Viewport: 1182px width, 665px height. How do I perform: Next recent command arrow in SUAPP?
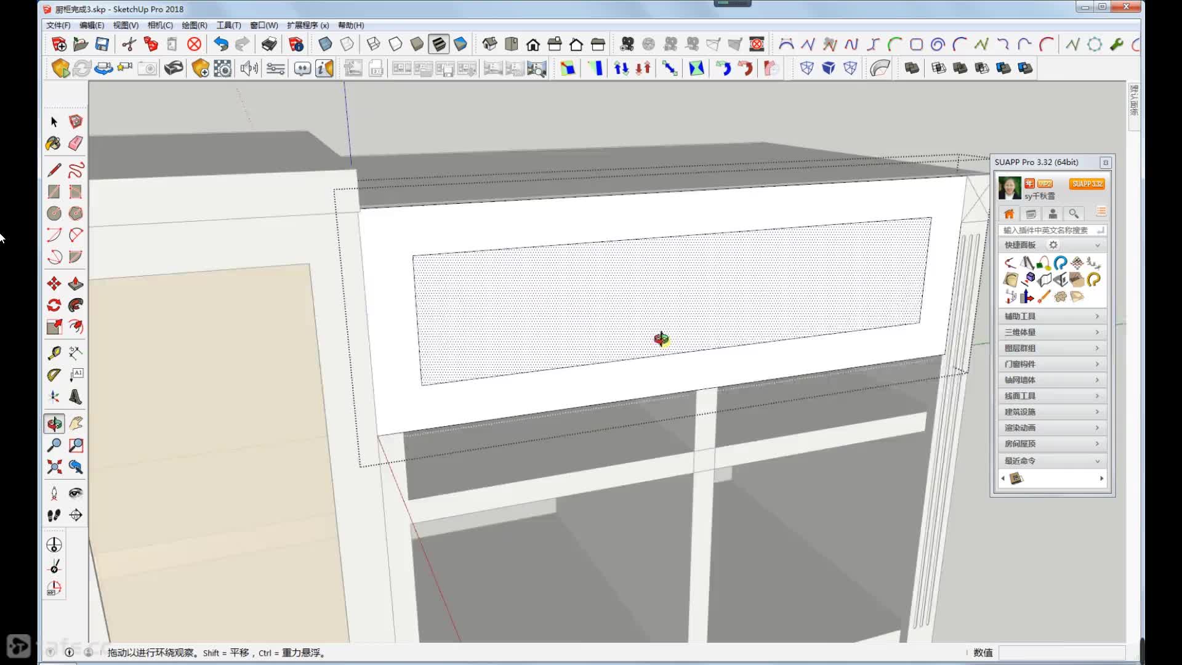point(1101,478)
